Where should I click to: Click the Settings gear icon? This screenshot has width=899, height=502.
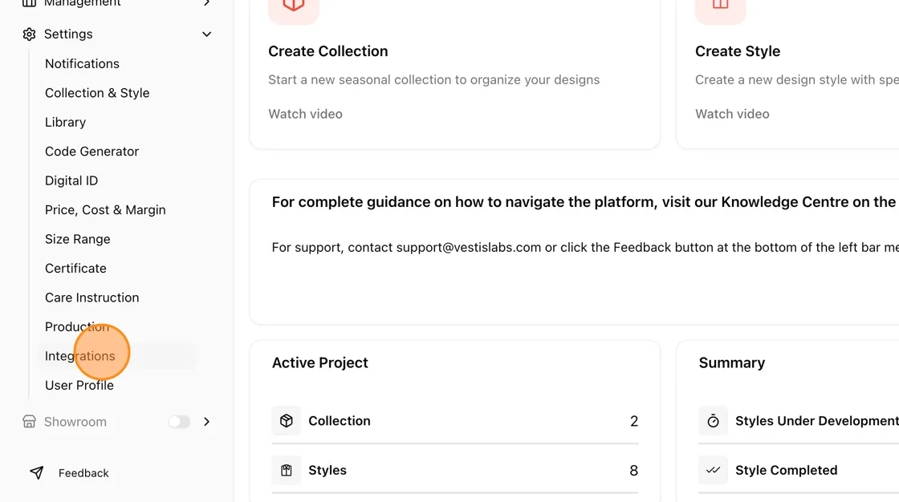(29, 34)
